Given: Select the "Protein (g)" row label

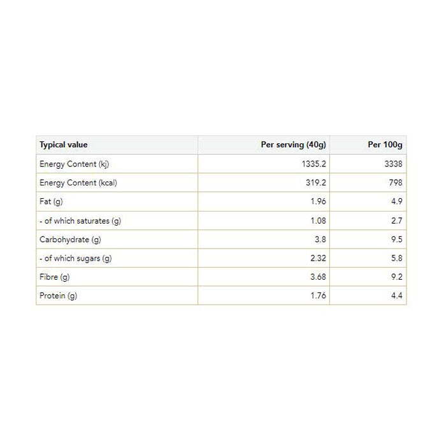Looking at the screenshot, I should coord(58,296).
